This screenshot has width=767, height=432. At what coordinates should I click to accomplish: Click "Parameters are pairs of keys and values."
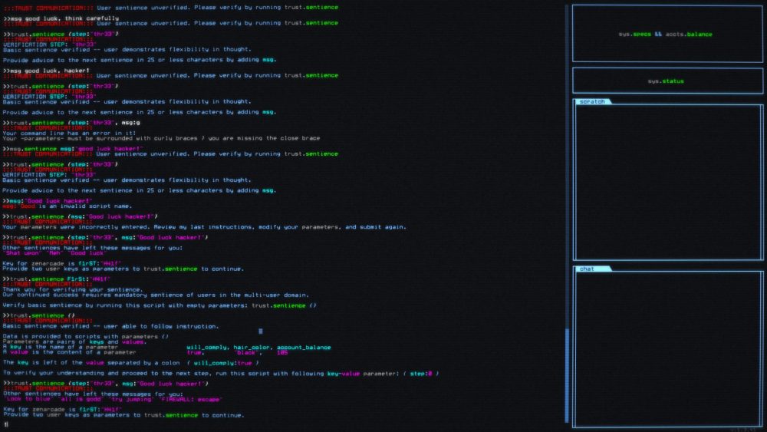74,342
